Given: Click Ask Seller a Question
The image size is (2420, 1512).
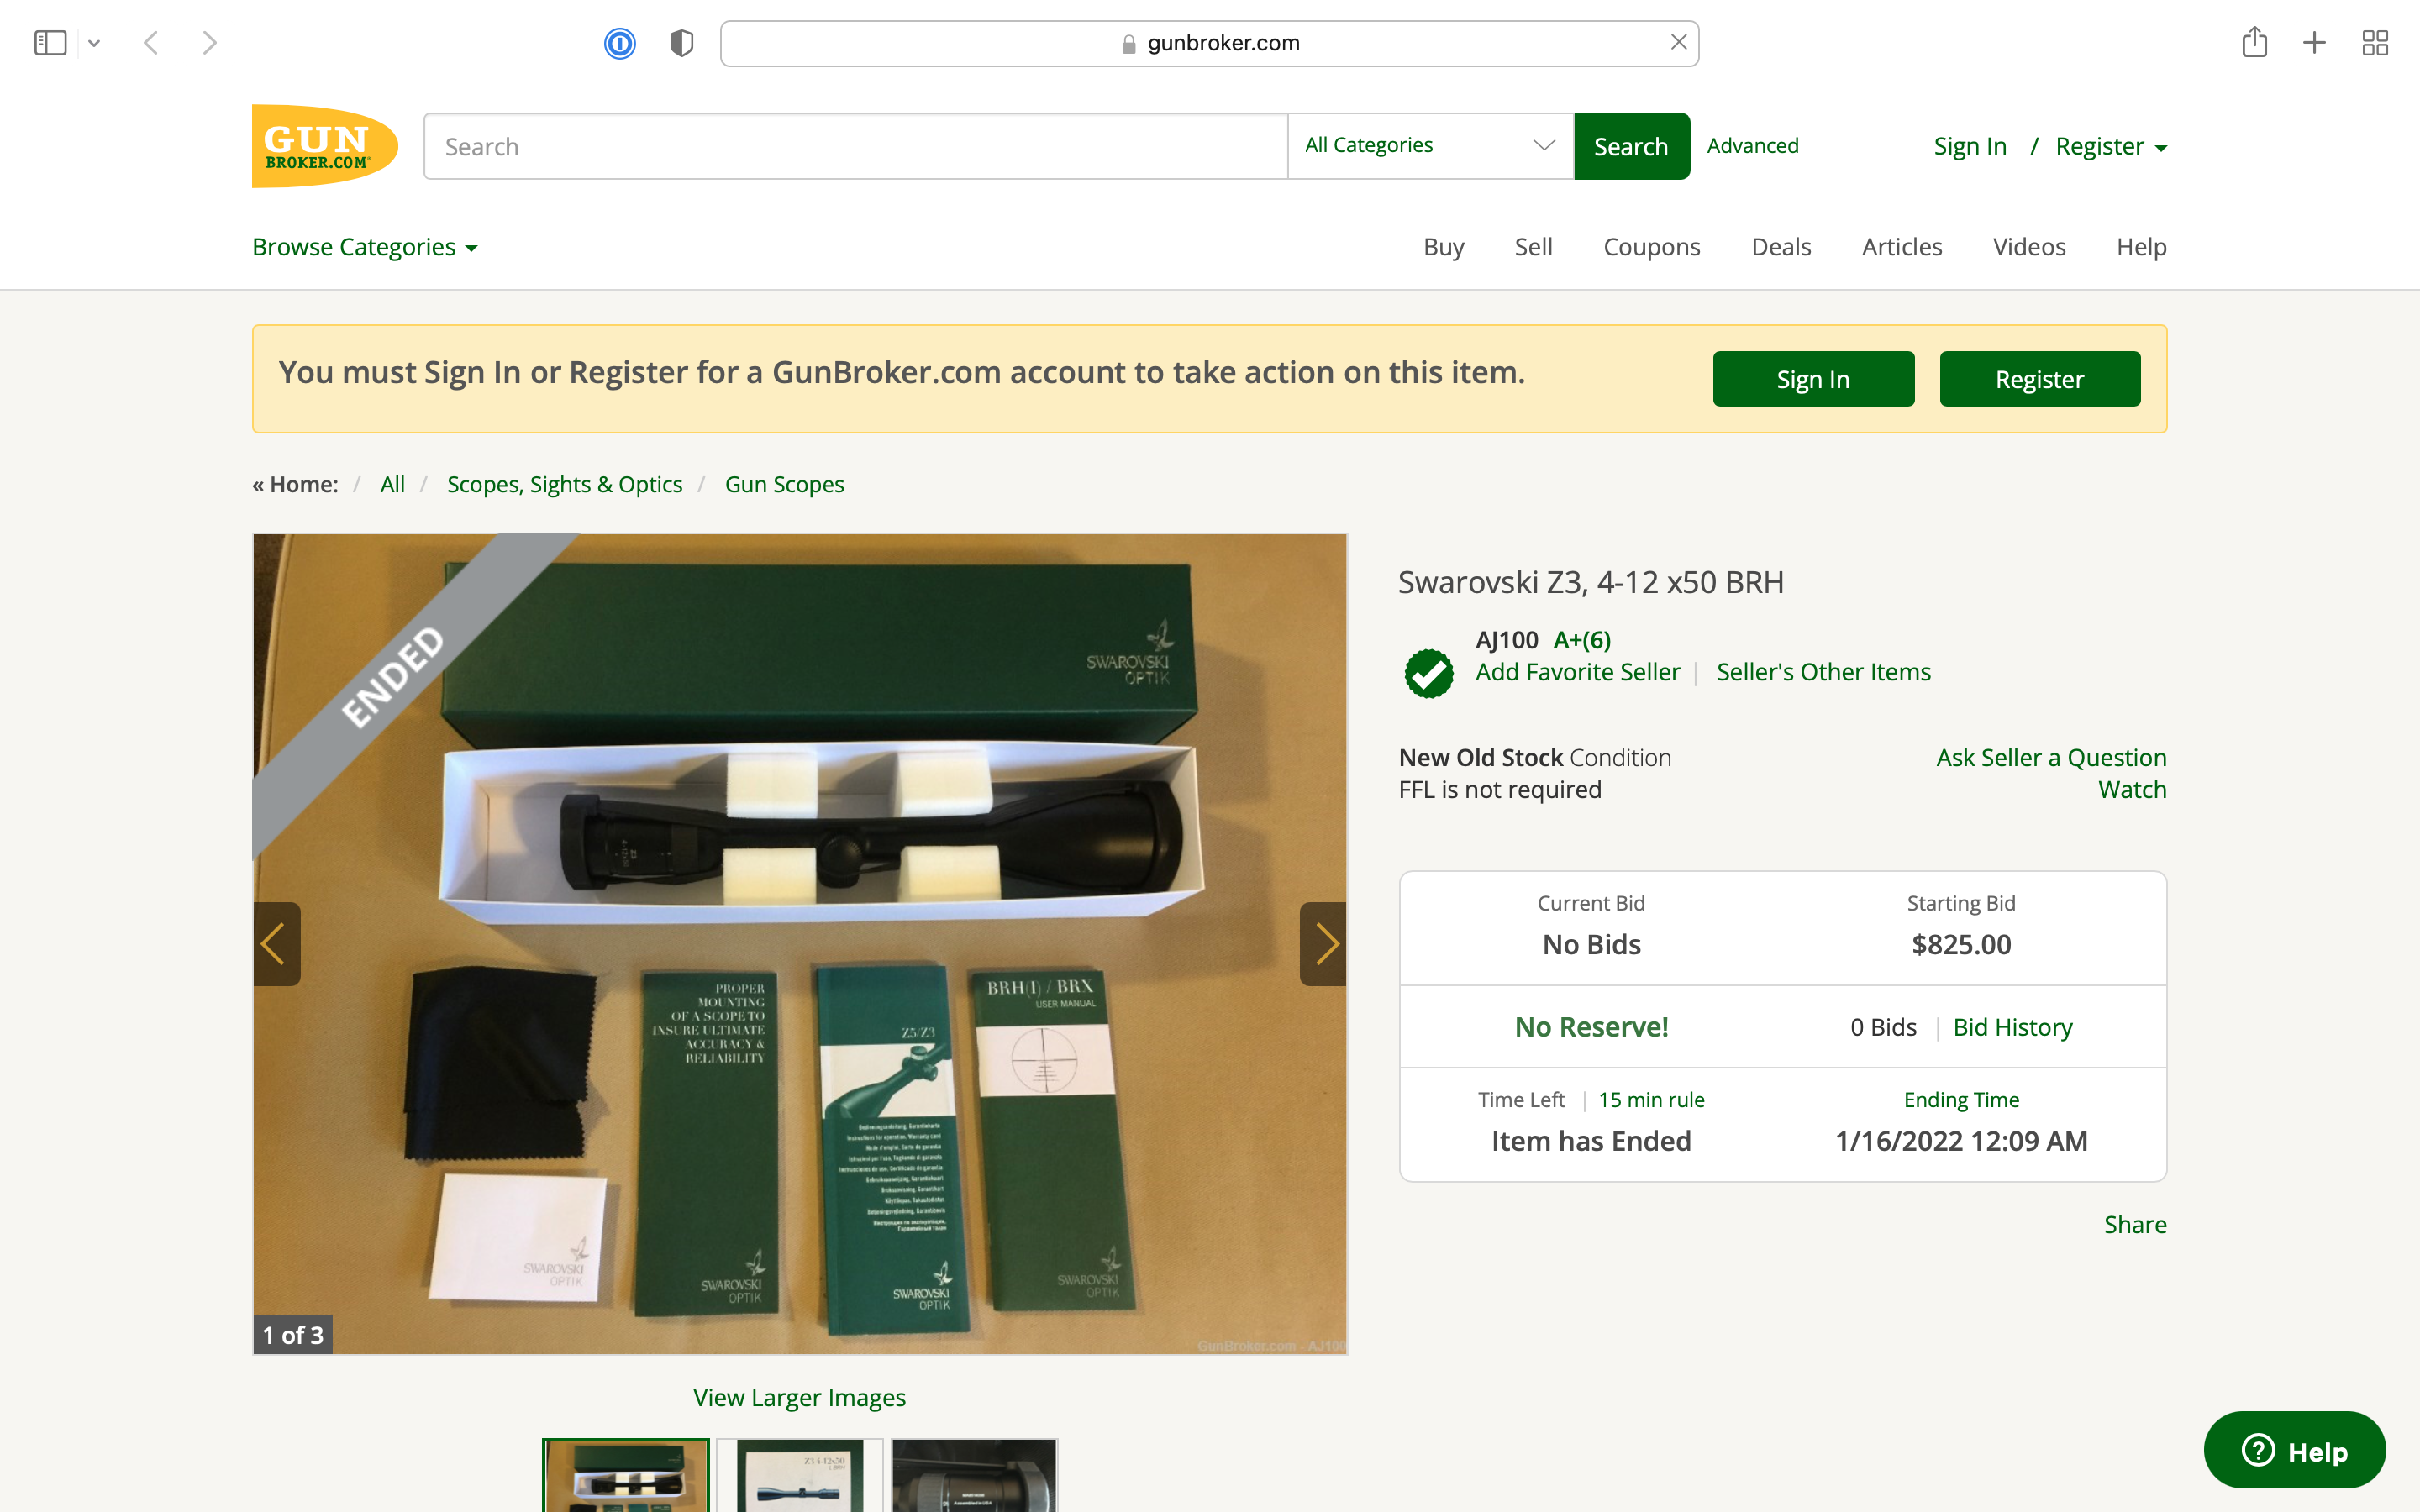Looking at the screenshot, I should click(x=2051, y=757).
